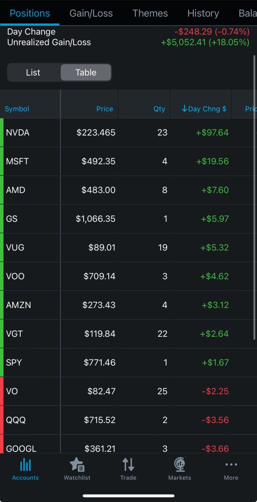Select the GOOGL position row
Image resolution: width=257 pixels, height=502 pixels.
pos(128,444)
